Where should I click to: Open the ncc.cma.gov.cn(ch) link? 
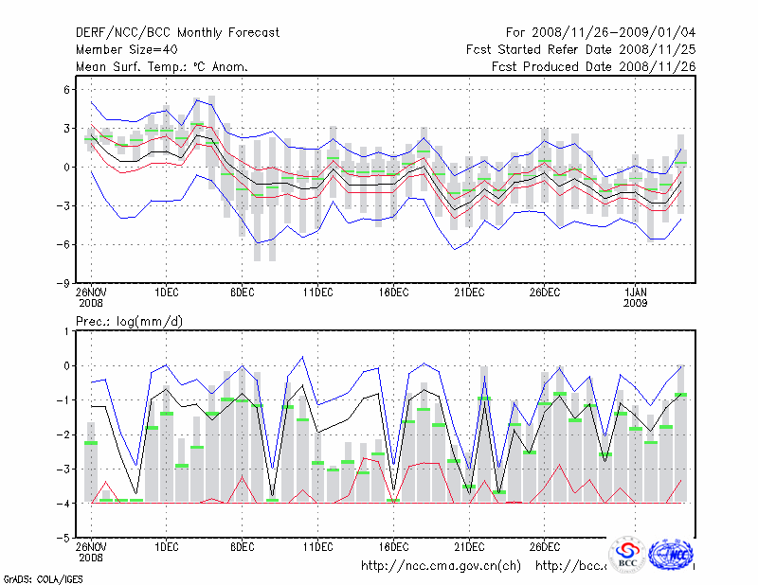pyautogui.click(x=441, y=566)
